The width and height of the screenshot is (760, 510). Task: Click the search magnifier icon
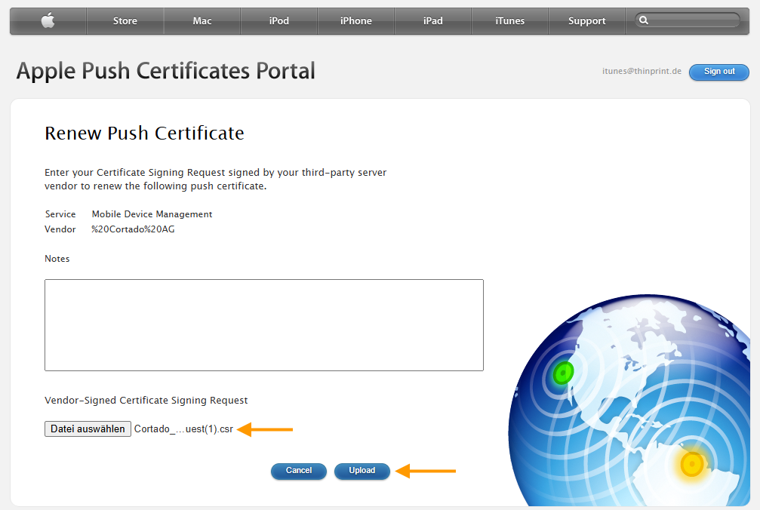(644, 20)
